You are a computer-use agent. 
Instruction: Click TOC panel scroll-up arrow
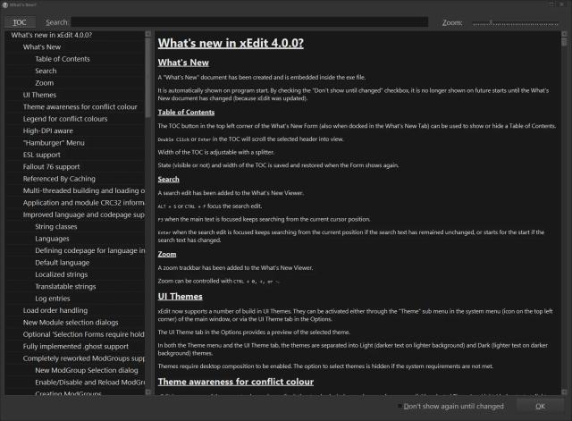click(147, 34)
